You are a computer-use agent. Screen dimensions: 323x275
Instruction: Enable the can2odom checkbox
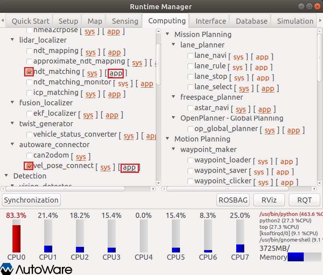click(x=29, y=156)
